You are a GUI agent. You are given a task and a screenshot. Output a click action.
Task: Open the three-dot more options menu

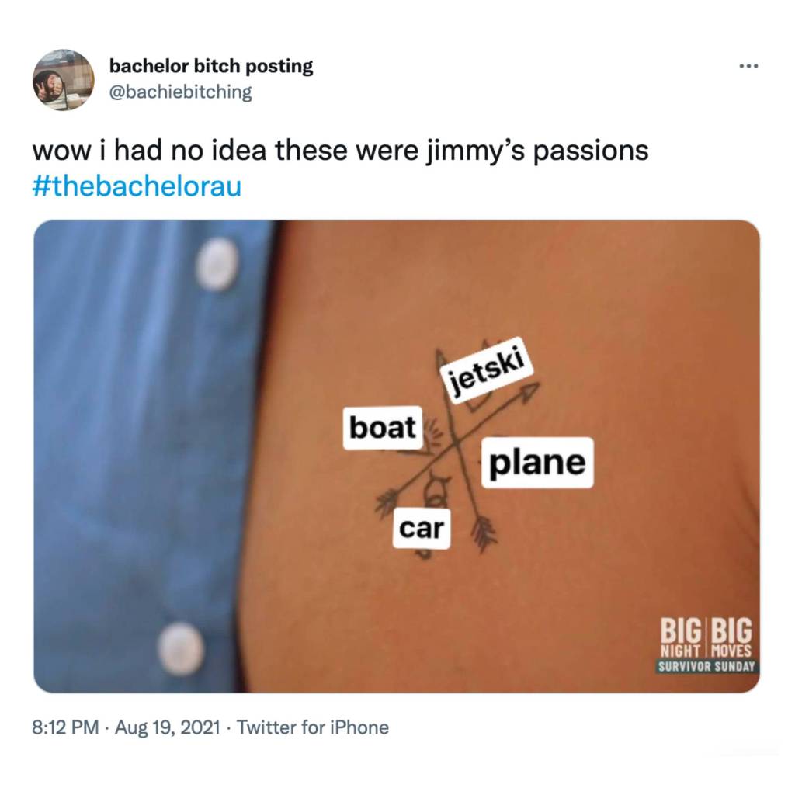click(748, 66)
